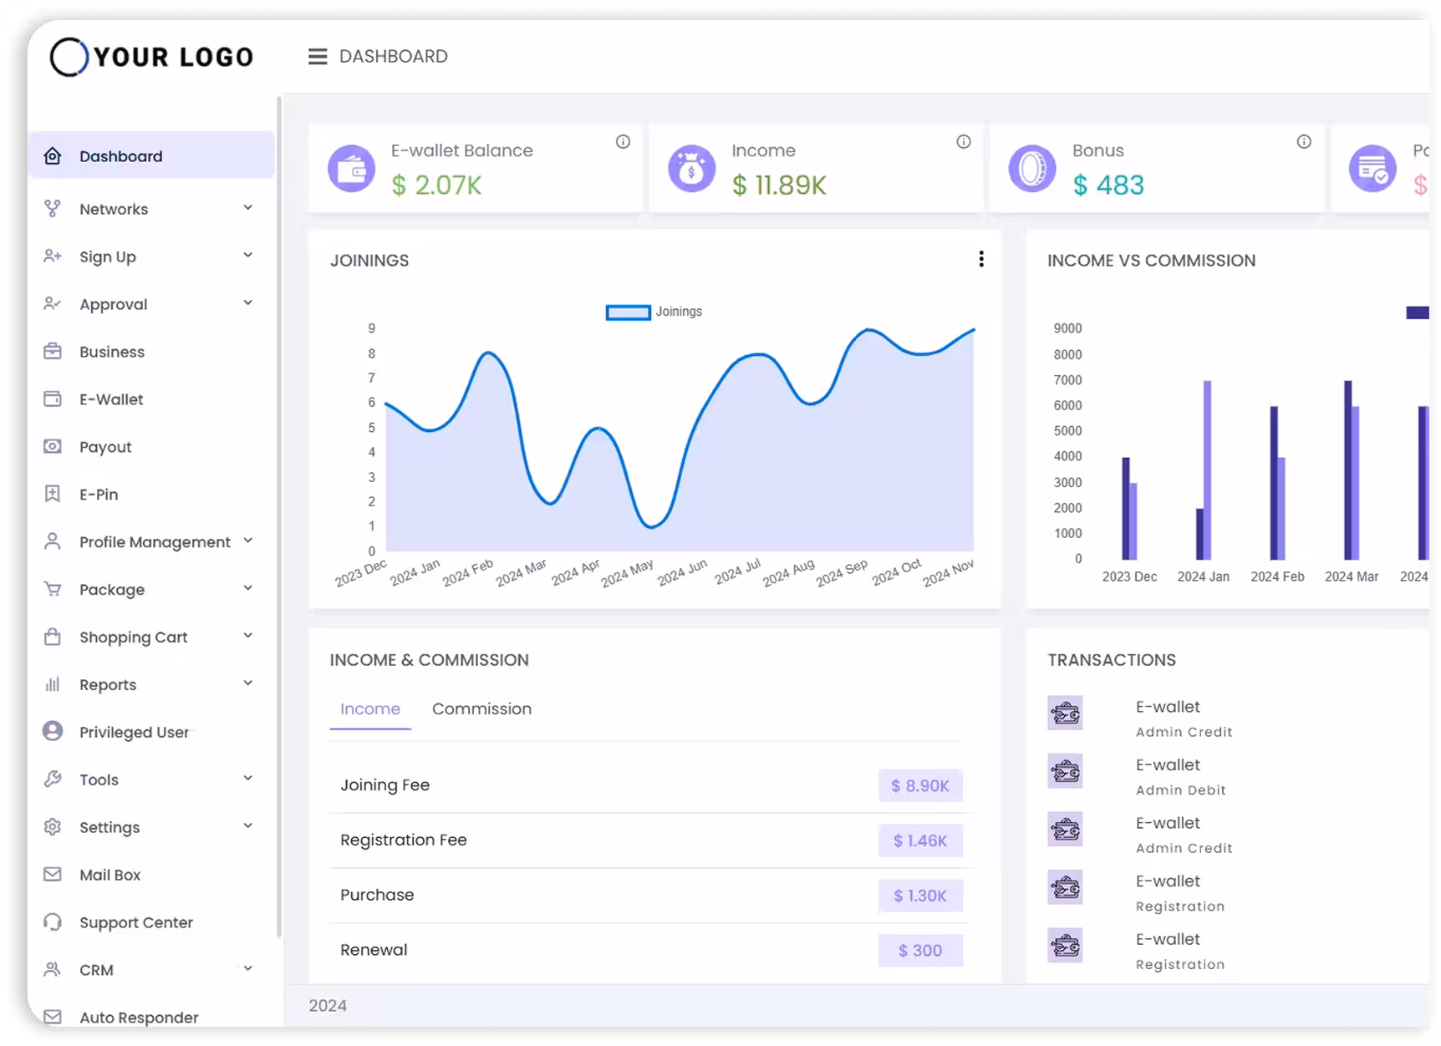Click the E-Pin sidebar icon
The image size is (1441, 1046).
pyautogui.click(x=53, y=495)
